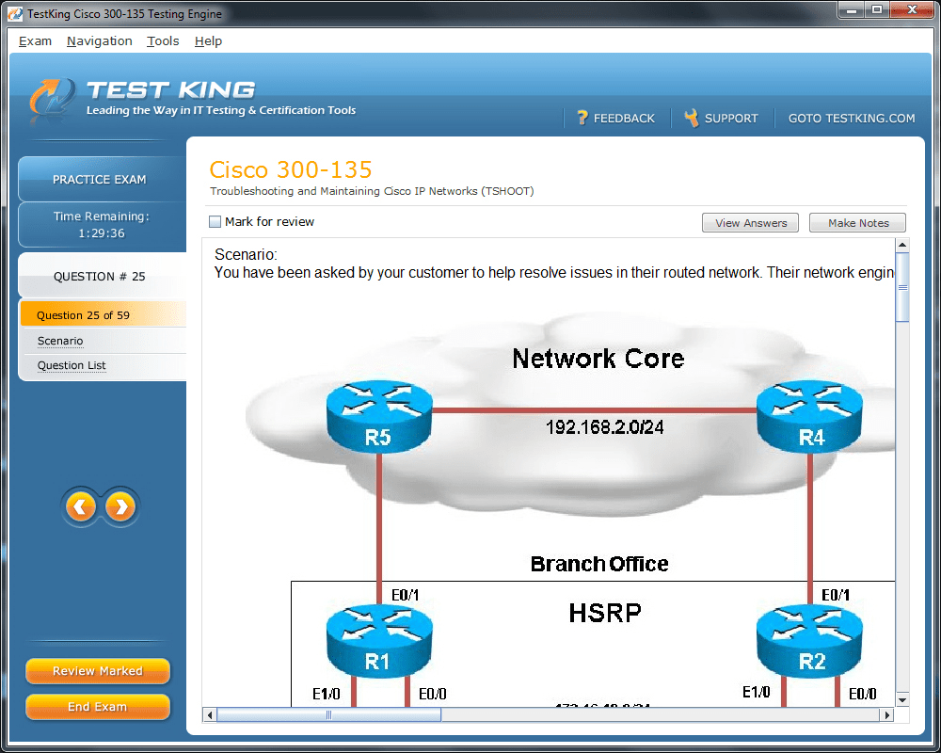
Task: Click the QUESTION # 25 header
Action: pos(100,276)
